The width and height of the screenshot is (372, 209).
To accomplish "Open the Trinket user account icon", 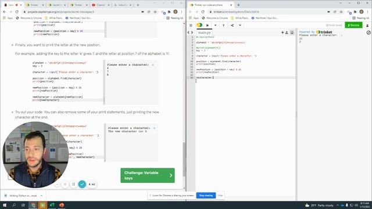I will (x=367, y=26).
